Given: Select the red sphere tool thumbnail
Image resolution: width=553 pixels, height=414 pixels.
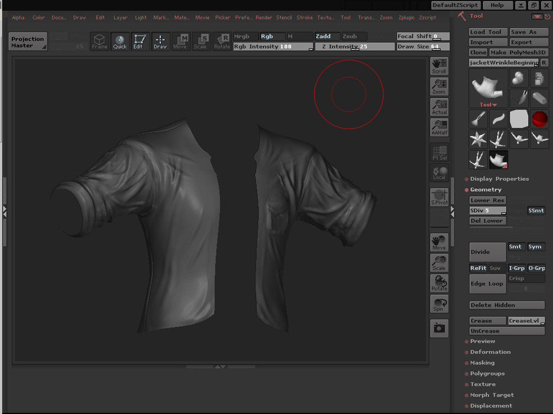Looking at the screenshot, I should coord(539,118).
